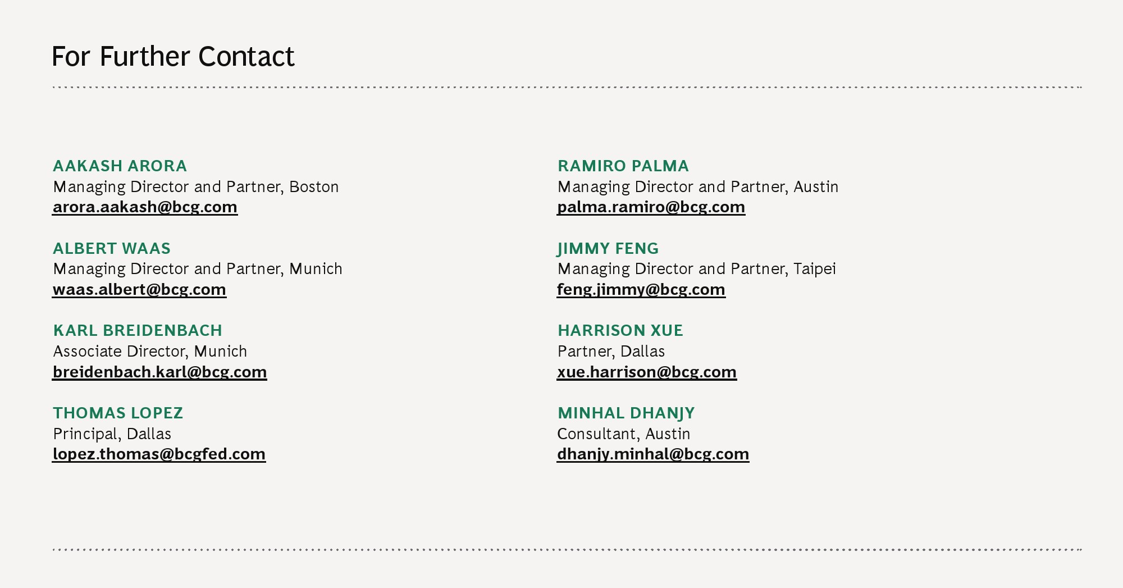Image resolution: width=1123 pixels, height=588 pixels.
Task: Click the JIMMY FENG name heading
Action: [608, 248]
